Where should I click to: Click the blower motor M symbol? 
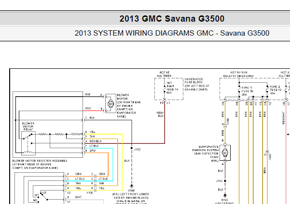pyautogui.click(x=110, y=104)
